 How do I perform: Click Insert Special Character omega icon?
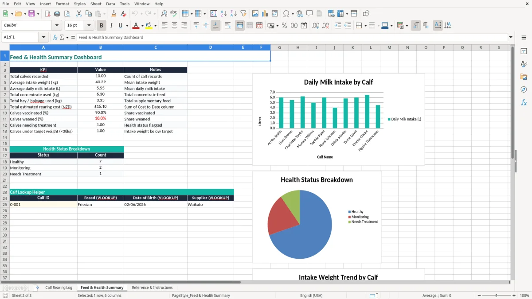click(x=286, y=14)
